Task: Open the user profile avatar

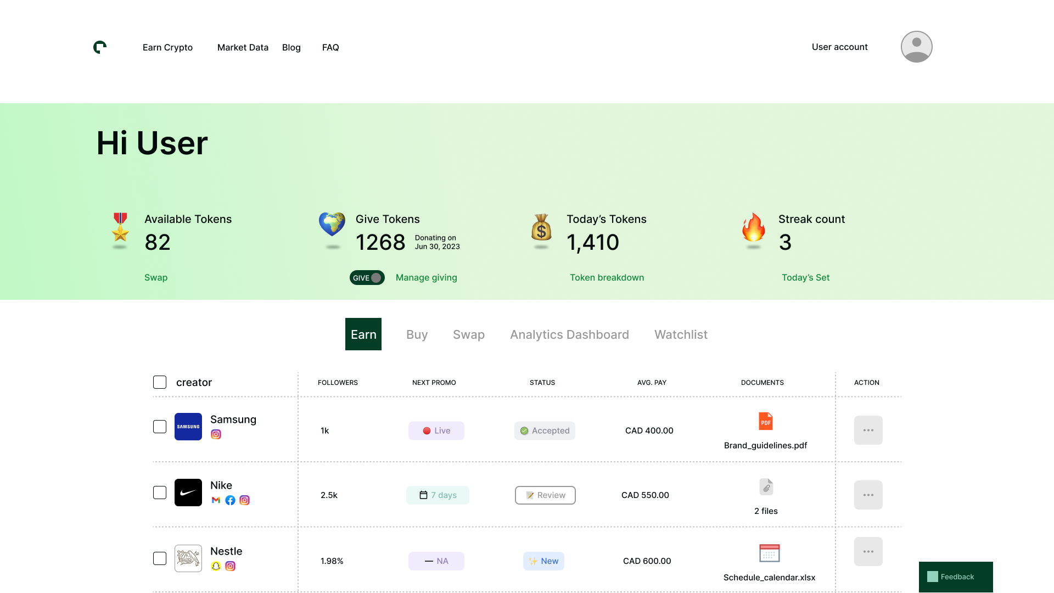Action: click(x=916, y=47)
